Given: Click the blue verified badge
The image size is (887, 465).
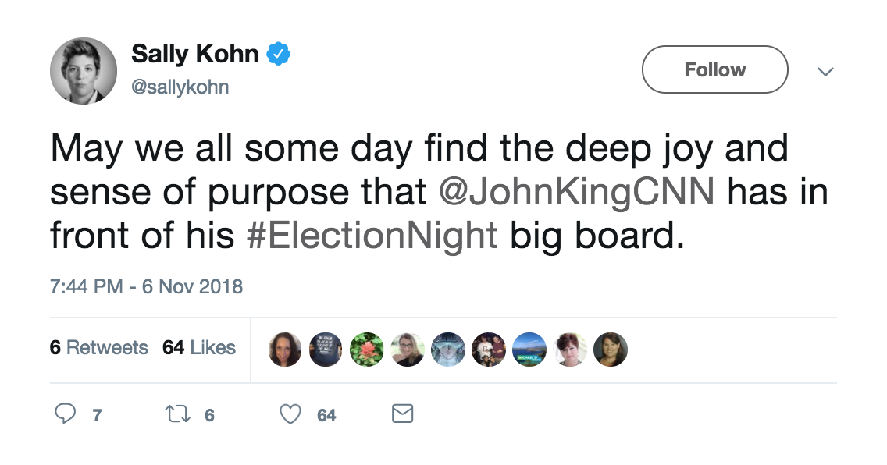Looking at the screenshot, I should pos(279,54).
